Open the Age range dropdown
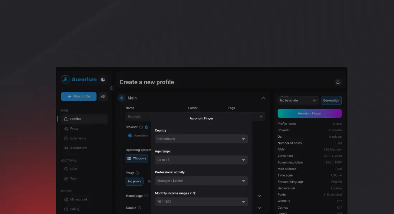This screenshot has width=394, height=214. 201,160
